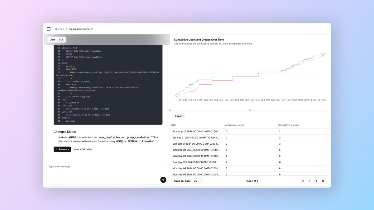Click the ORDER BY line in the code block
This screenshot has height=210, width=374.
[x=66, y=118]
